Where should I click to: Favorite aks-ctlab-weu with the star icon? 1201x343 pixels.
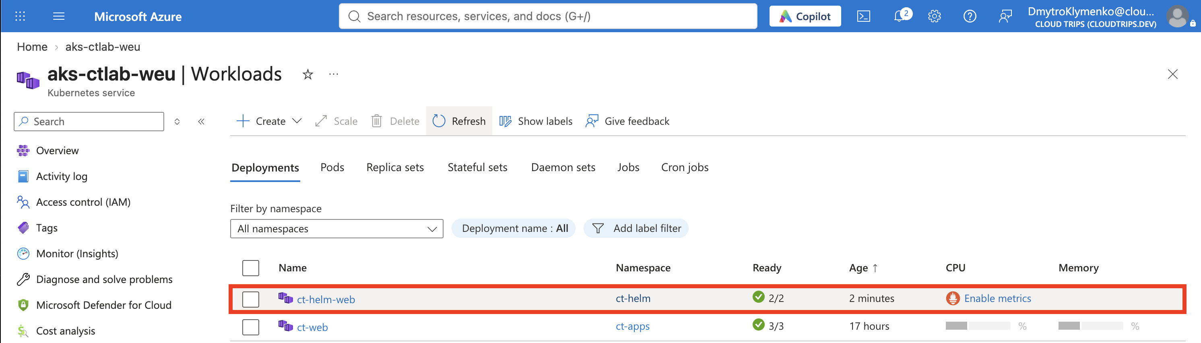(x=308, y=74)
